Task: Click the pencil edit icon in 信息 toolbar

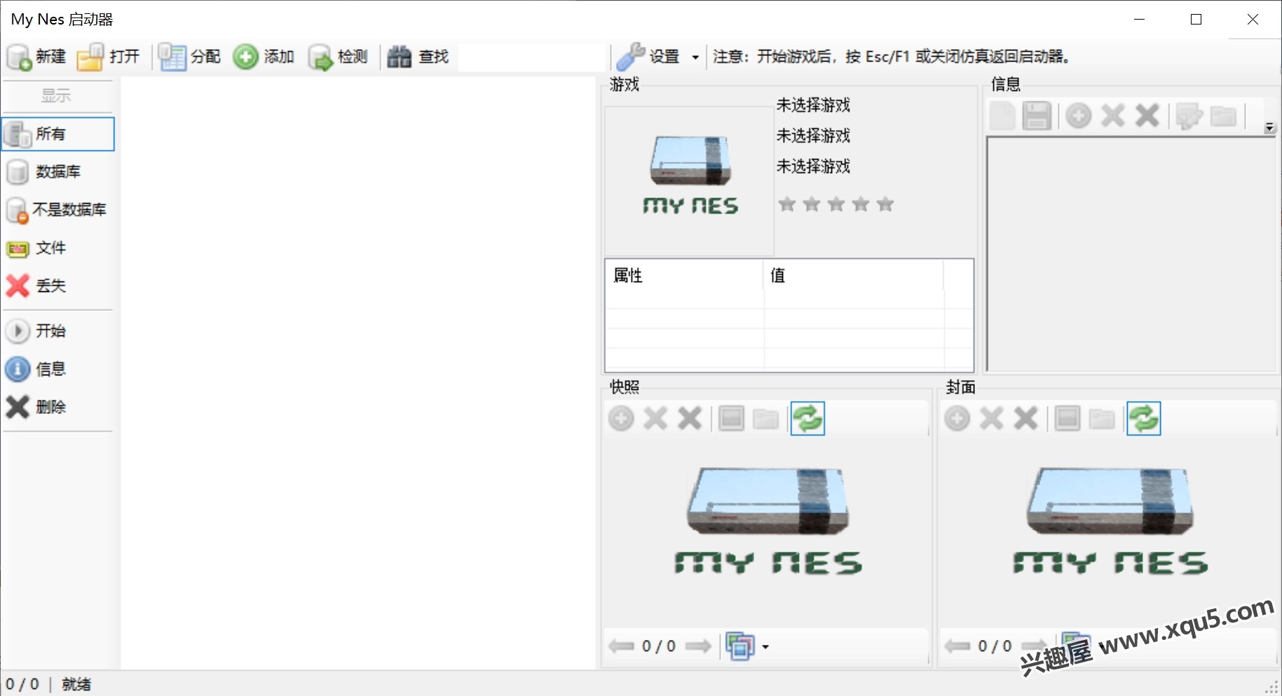Action: coord(1189,116)
